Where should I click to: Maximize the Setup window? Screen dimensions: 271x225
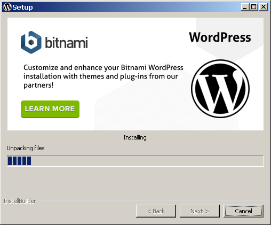tap(254, 7)
